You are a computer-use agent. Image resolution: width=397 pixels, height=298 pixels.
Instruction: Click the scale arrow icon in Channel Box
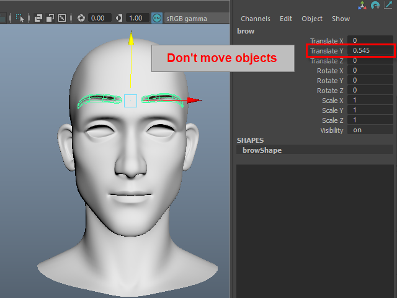click(388, 5)
